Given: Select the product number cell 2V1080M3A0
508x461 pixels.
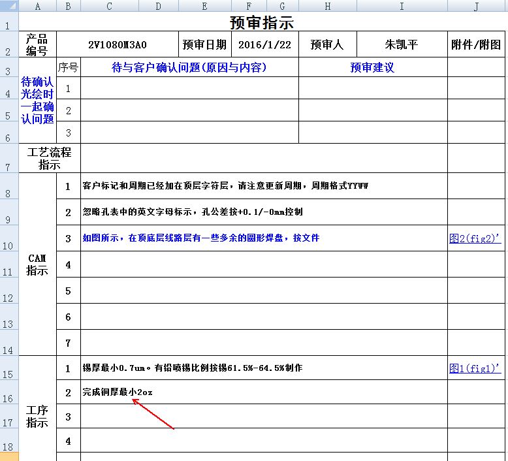Looking at the screenshot, I should click(x=118, y=44).
